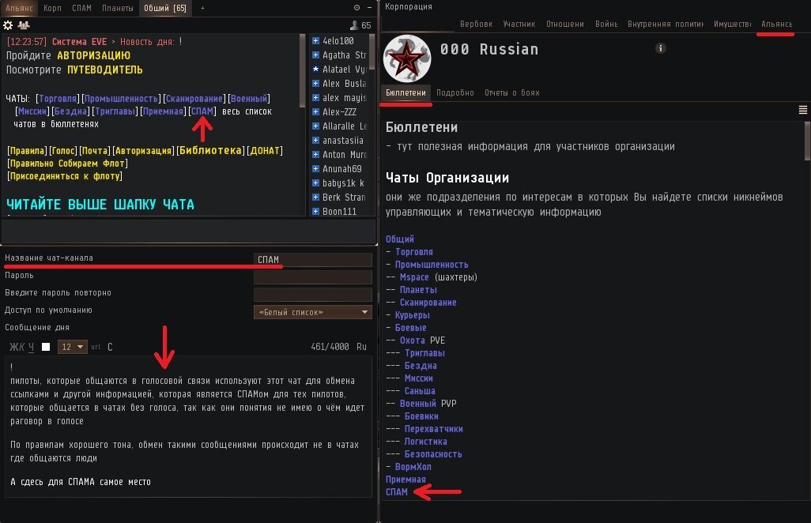Add a new chat tab with plus
The height and width of the screenshot is (523, 811).
pyautogui.click(x=202, y=8)
